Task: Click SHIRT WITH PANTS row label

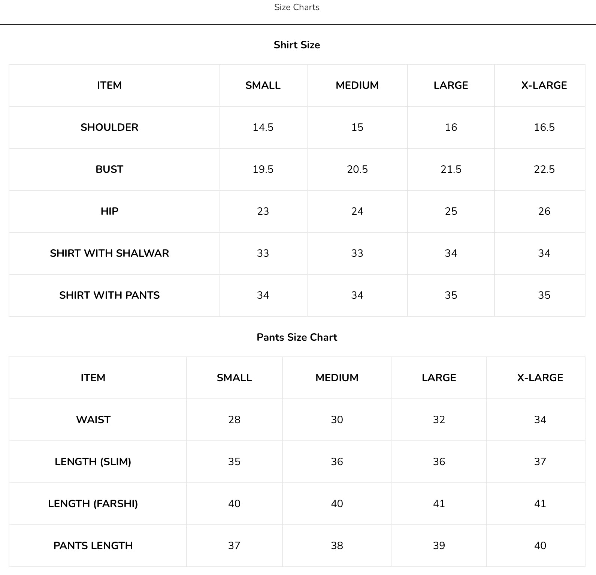Action: 109,295
